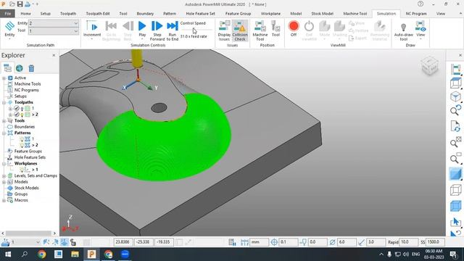Viewport: 464px width, 261px height.
Task: Open the File menu
Action: [7, 14]
